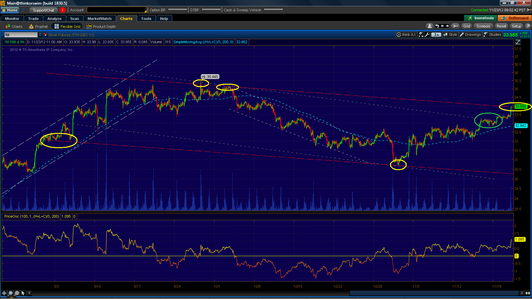Open the Grid button

[x=467, y=26]
